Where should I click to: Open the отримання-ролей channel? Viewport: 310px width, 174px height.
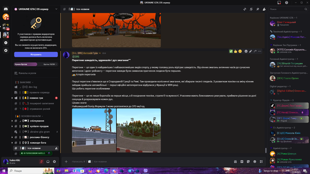pyautogui.click(x=36, y=109)
